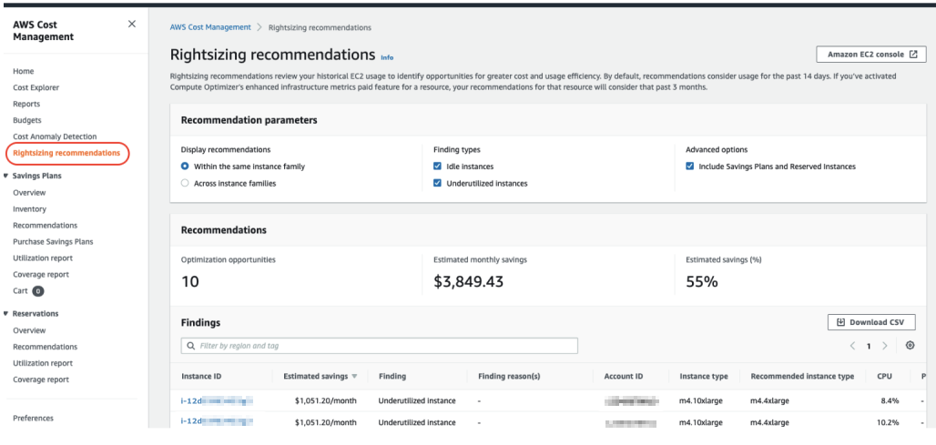The width and height of the screenshot is (936, 445).
Task: Open Cost Anomaly Detection page
Action: 55,137
